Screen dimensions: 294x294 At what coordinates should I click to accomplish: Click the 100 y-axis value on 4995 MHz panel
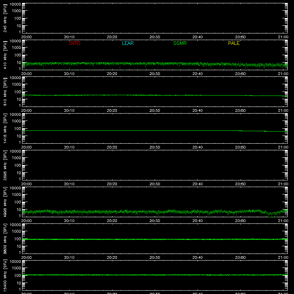(x=18, y=202)
